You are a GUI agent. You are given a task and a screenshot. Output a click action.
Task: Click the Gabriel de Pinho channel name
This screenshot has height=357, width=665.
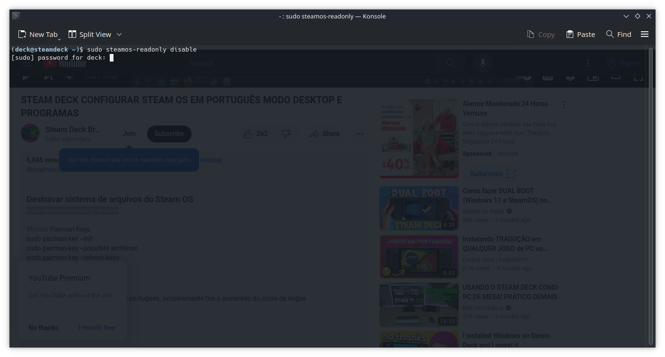tap(483, 211)
